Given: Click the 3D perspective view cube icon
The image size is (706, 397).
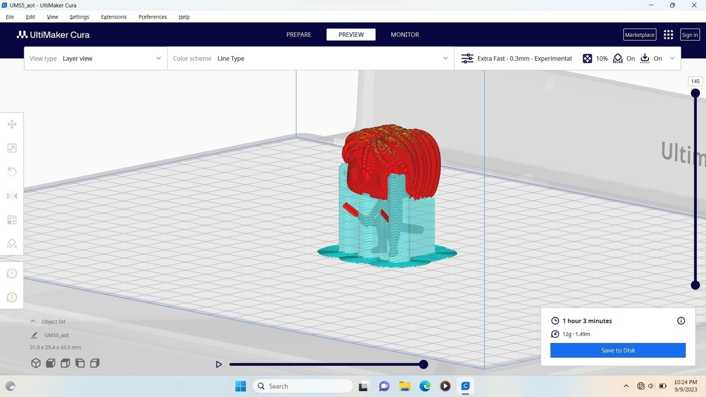Looking at the screenshot, I should (36, 363).
